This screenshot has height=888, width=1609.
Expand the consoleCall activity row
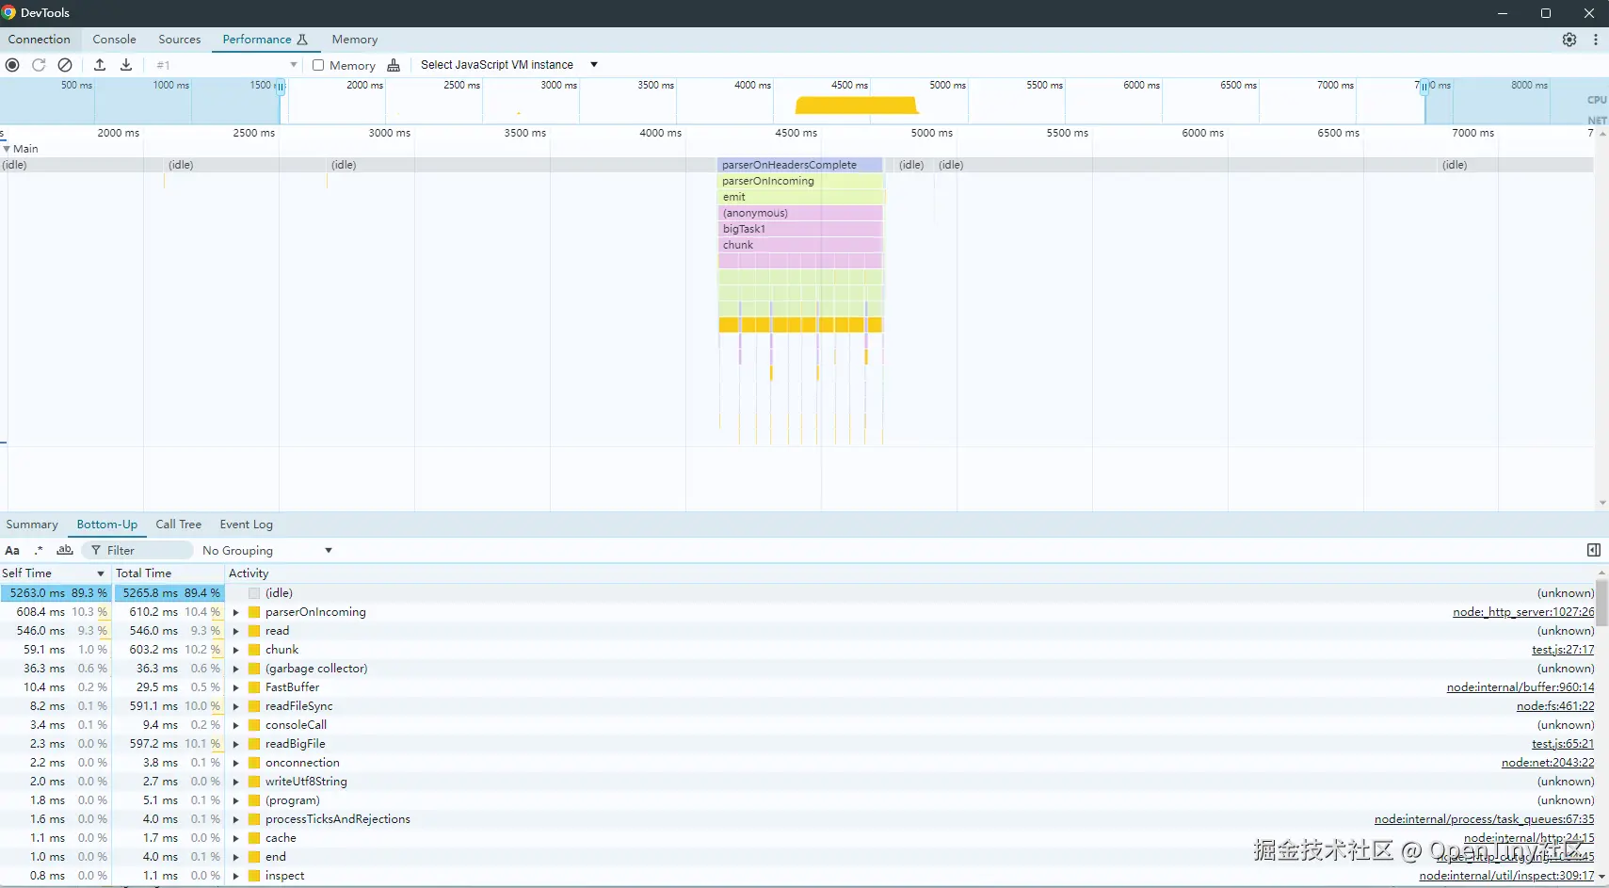coord(236,725)
